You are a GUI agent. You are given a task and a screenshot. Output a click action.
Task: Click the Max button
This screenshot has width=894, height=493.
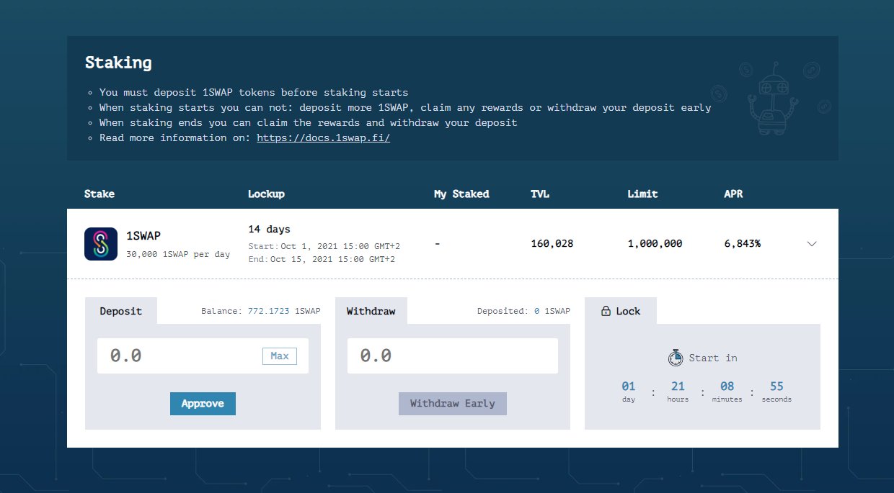279,356
